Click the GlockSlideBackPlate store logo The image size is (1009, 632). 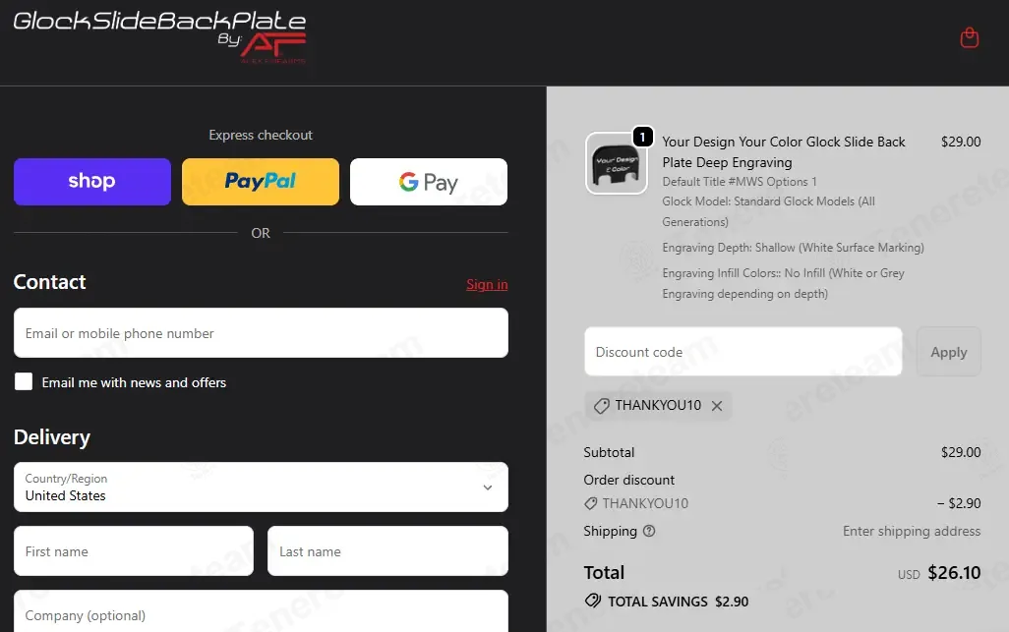(159, 35)
